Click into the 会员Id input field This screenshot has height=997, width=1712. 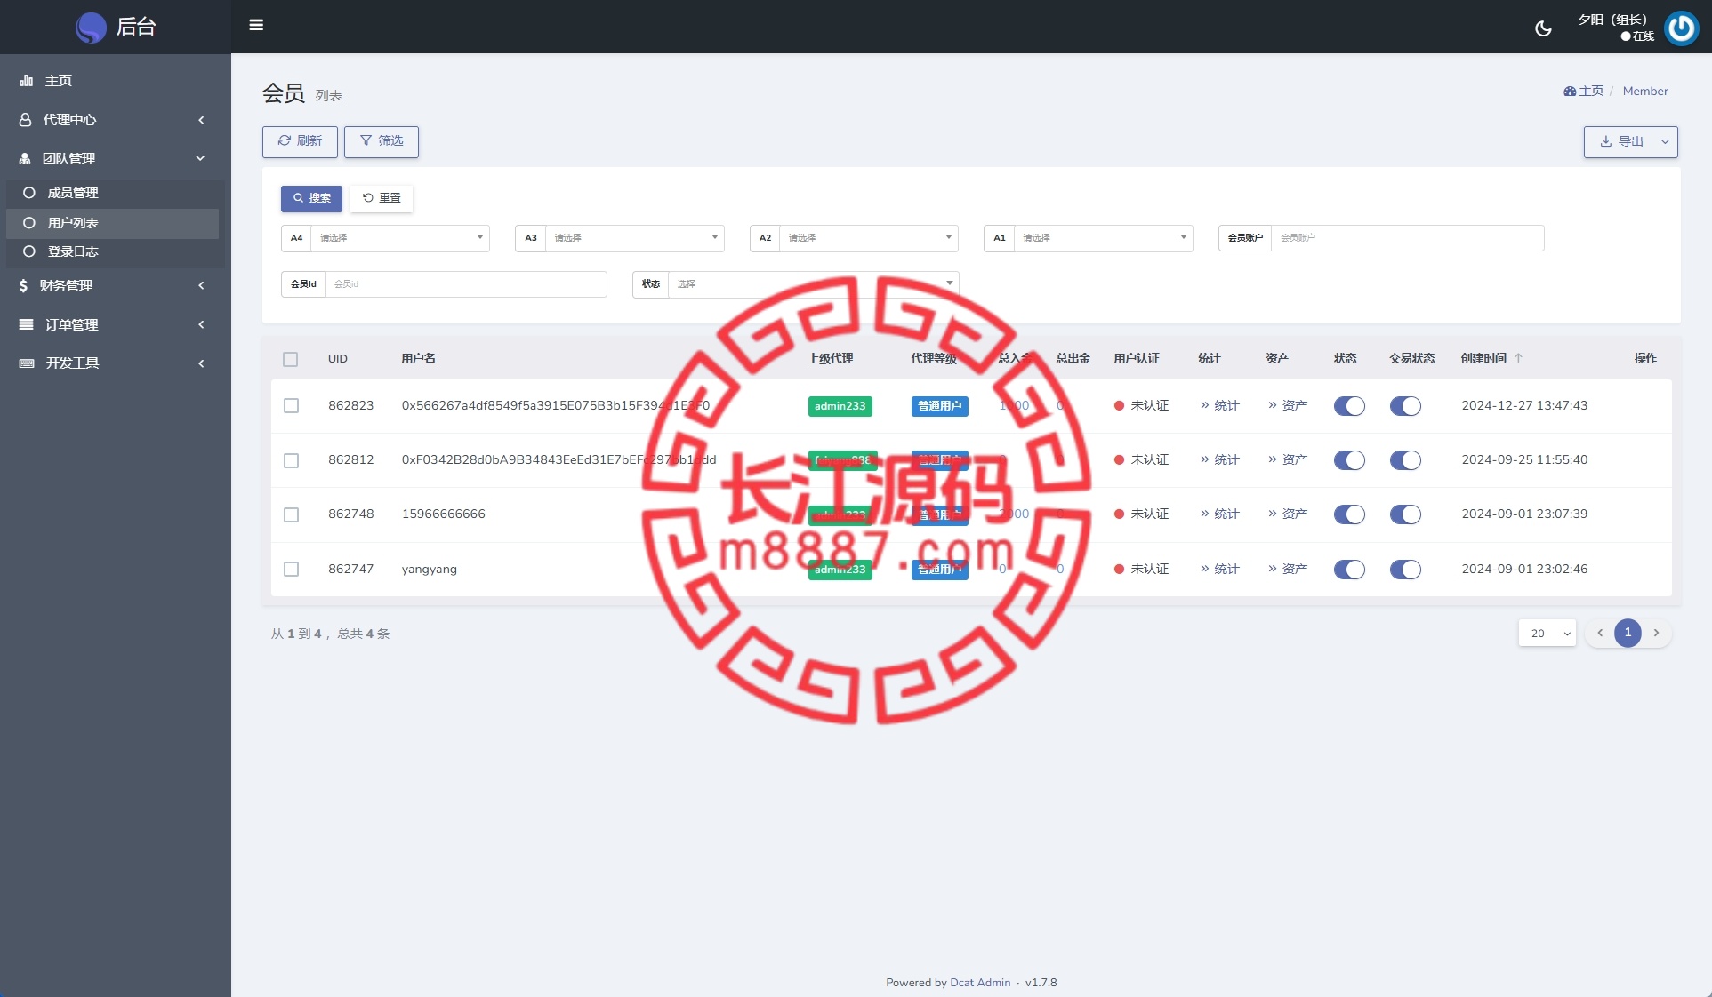point(466,284)
